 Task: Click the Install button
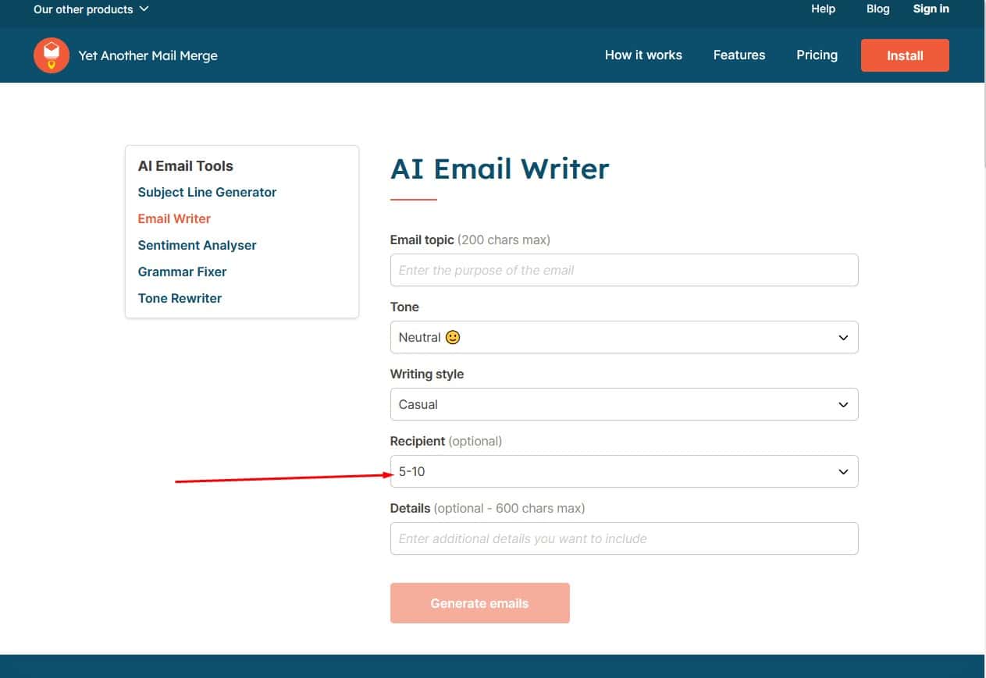point(904,55)
